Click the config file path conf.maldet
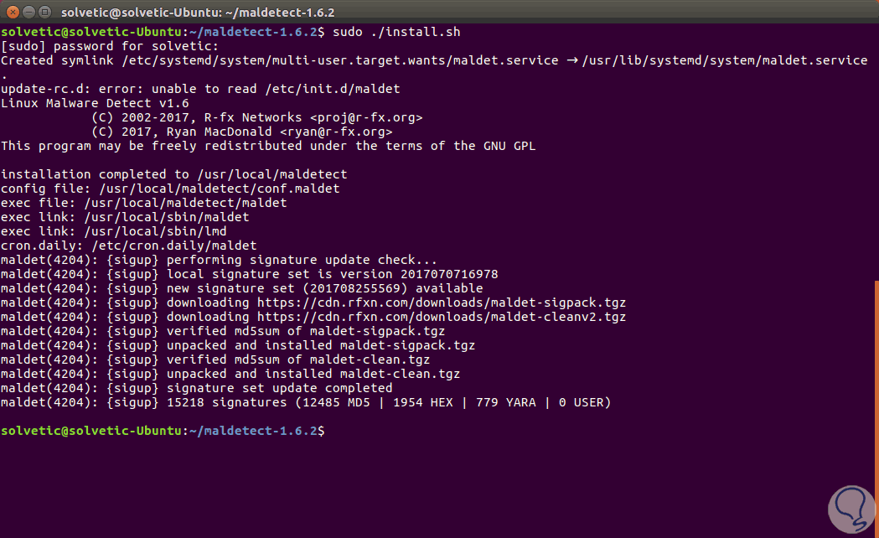Viewport: 879px width, 538px height. pyautogui.click(x=211, y=189)
